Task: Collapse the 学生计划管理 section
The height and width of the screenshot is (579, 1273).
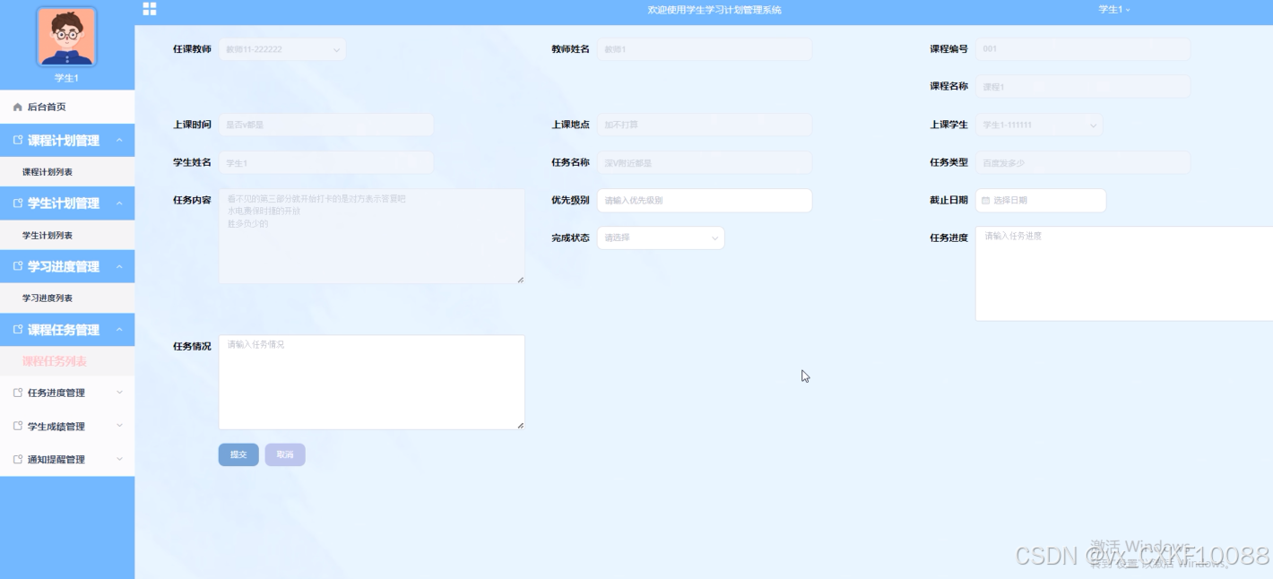Action: point(67,203)
